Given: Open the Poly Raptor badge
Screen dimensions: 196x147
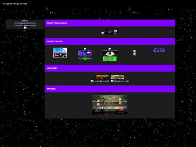Looking at the screenshot, I should click(85, 53).
